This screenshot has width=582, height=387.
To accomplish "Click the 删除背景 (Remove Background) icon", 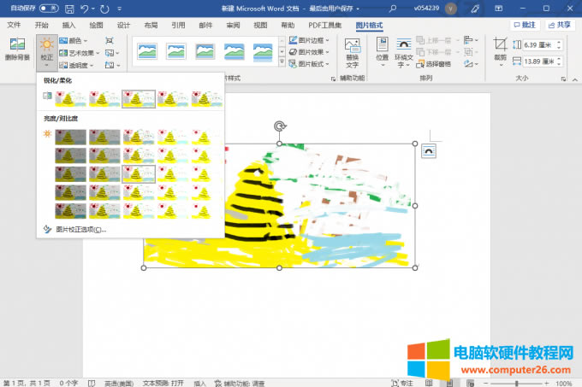I will [x=17, y=49].
